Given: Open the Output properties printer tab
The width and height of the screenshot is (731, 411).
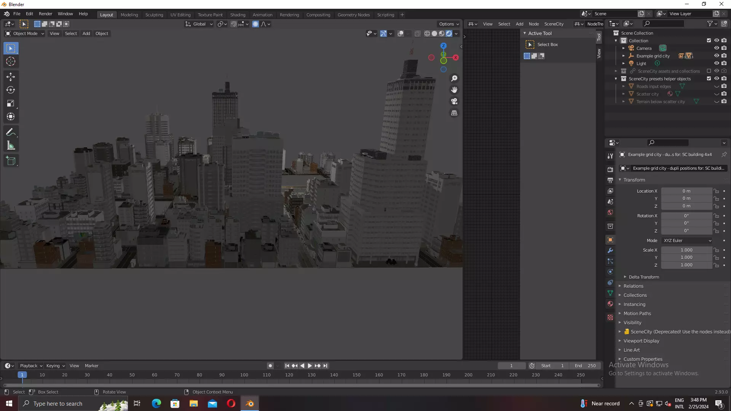Looking at the screenshot, I should pyautogui.click(x=610, y=180).
